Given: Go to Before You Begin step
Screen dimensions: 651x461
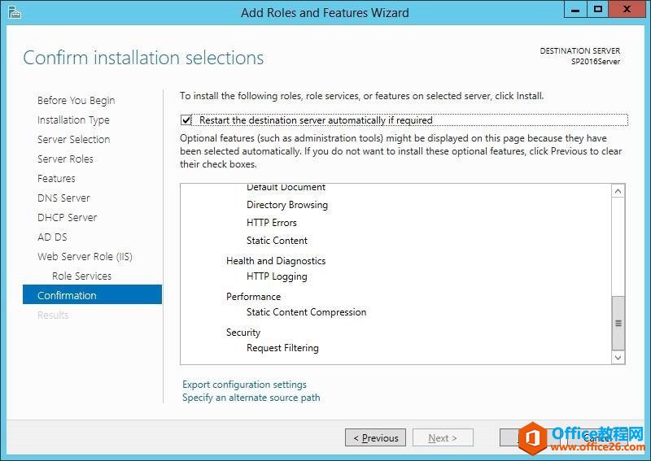Looking at the screenshot, I should (x=76, y=101).
